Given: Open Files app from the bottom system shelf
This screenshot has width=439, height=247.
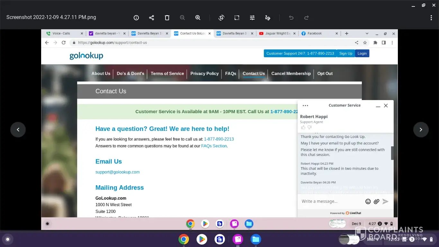Looking at the screenshot, I should (256, 239).
